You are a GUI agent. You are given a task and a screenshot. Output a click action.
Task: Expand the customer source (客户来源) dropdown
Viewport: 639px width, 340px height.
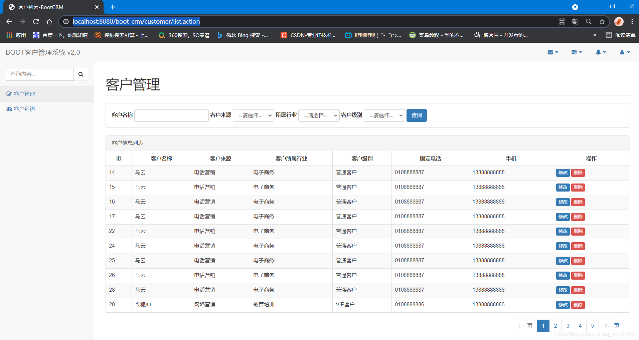(253, 115)
